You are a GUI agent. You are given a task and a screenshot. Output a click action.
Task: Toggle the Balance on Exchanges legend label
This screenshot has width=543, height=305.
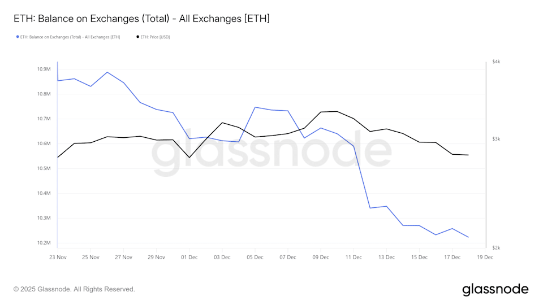[70, 37]
